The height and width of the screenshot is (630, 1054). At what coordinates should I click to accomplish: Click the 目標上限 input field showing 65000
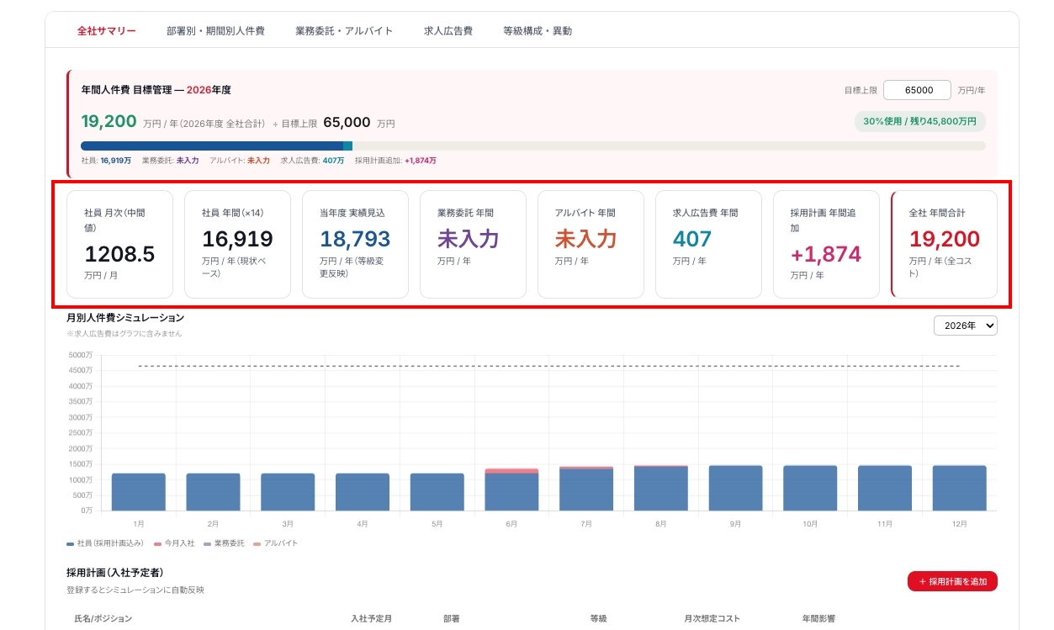click(917, 90)
